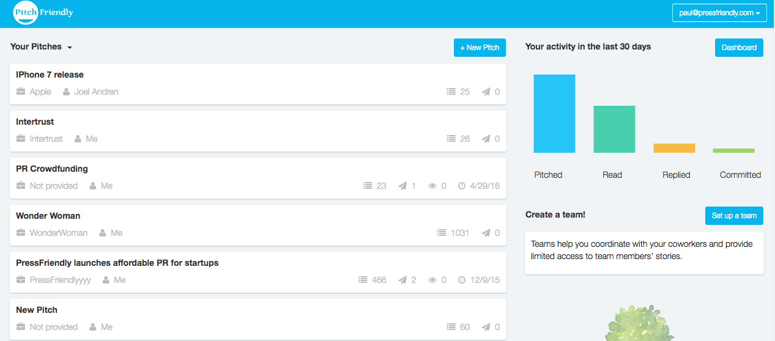
Task: Click the Teams help you coordinate description
Action: coord(642,250)
